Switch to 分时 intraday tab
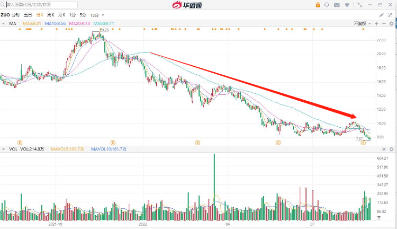The height and width of the screenshot is (229, 397). [16, 15]
